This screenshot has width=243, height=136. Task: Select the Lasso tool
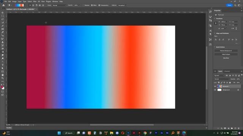tap(3, 19)
